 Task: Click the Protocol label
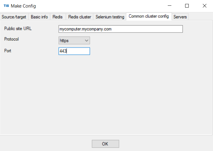pos(12,39)
